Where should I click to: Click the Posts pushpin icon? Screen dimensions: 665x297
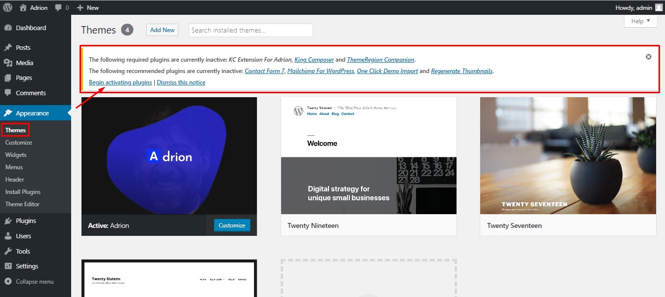pyautogui.click(x=8, y=48)
